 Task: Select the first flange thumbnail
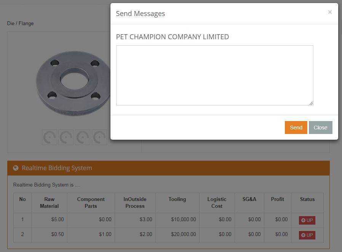(50, 137)
